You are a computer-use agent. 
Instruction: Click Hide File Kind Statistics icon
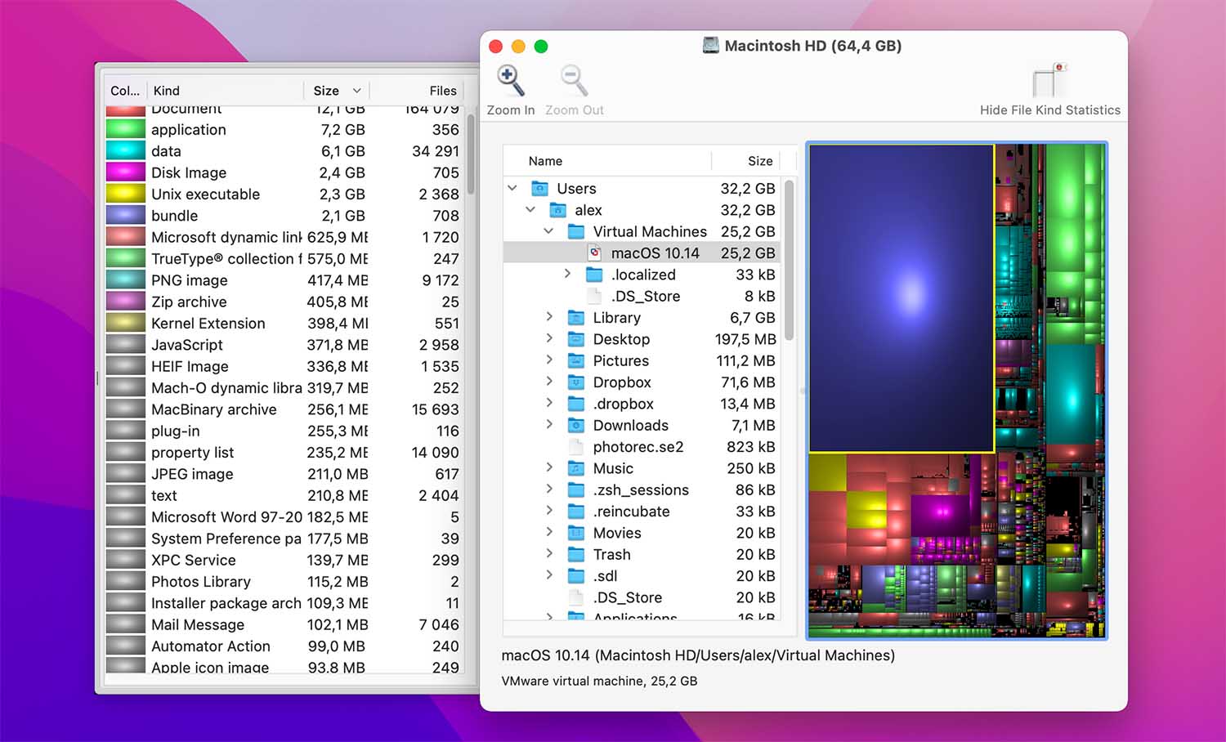(1049, 80)
